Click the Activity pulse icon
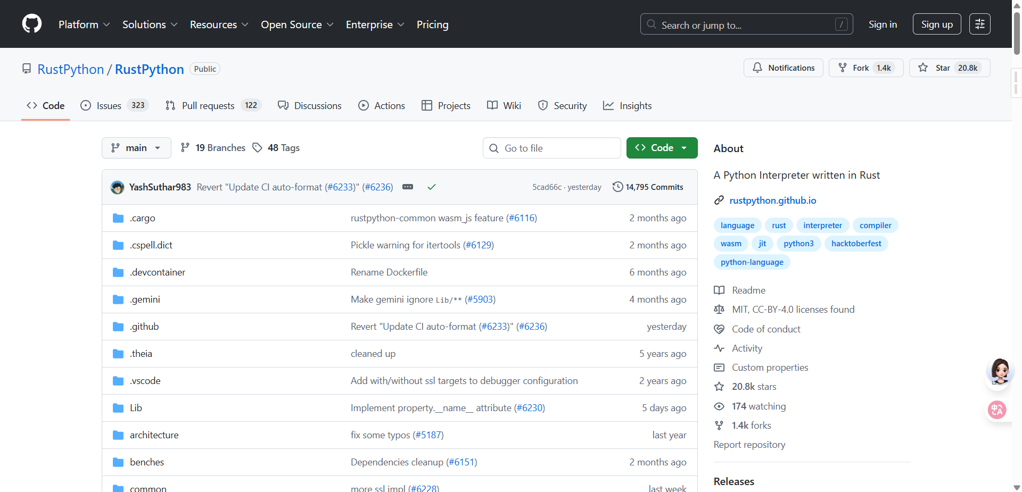The width and height of the screenshot is (1022, 492). (x=719, y=348)
